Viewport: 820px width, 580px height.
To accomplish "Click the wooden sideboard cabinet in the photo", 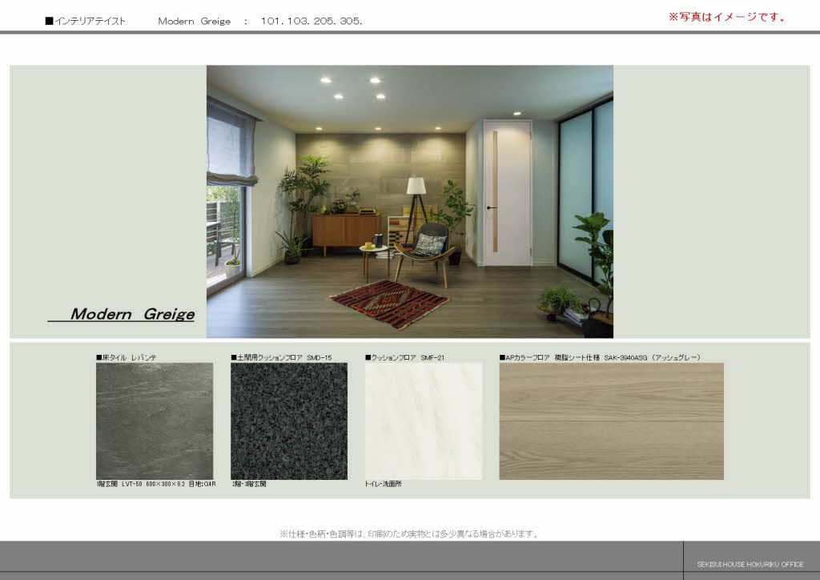I will pos(346,230).
